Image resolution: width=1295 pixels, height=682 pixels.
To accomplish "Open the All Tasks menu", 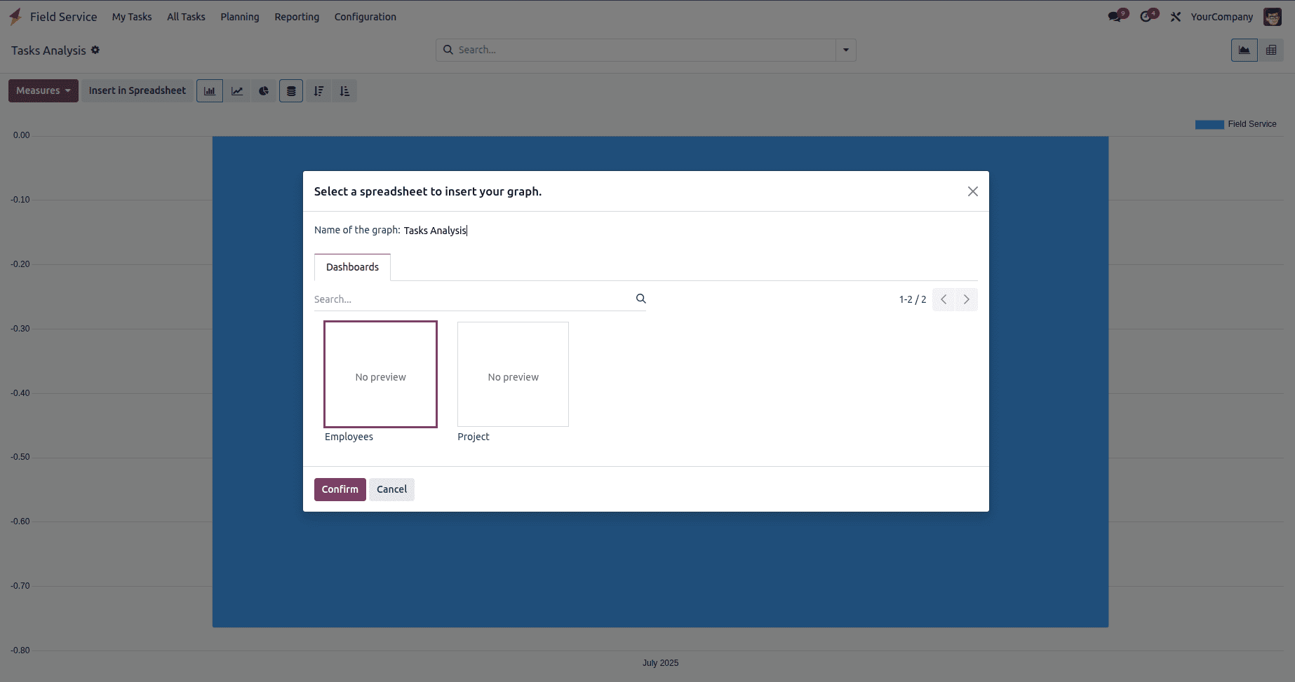I will click(x=186, y=17).
